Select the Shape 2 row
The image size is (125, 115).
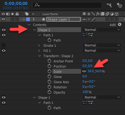(x=59, y=30)
